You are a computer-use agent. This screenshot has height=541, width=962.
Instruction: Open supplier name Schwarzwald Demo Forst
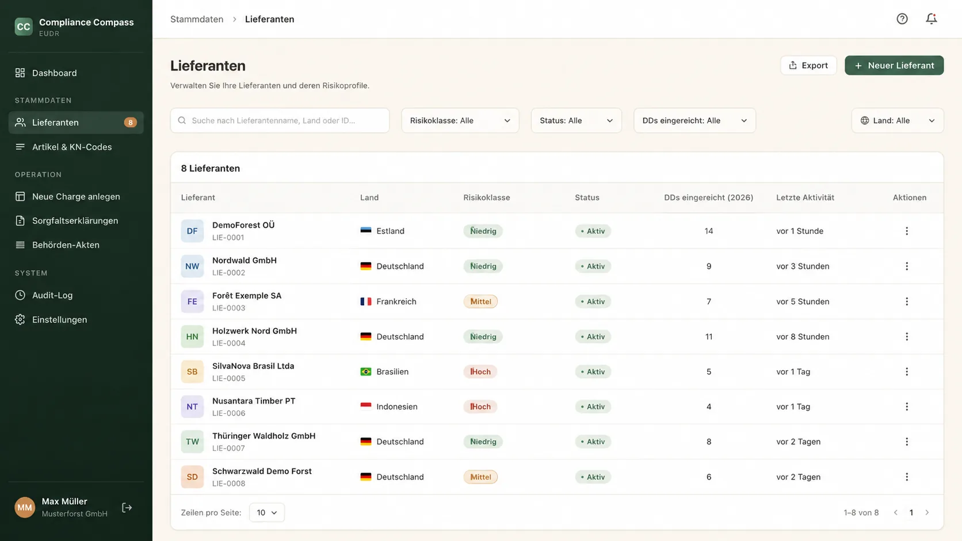click(x=262, y=471)
